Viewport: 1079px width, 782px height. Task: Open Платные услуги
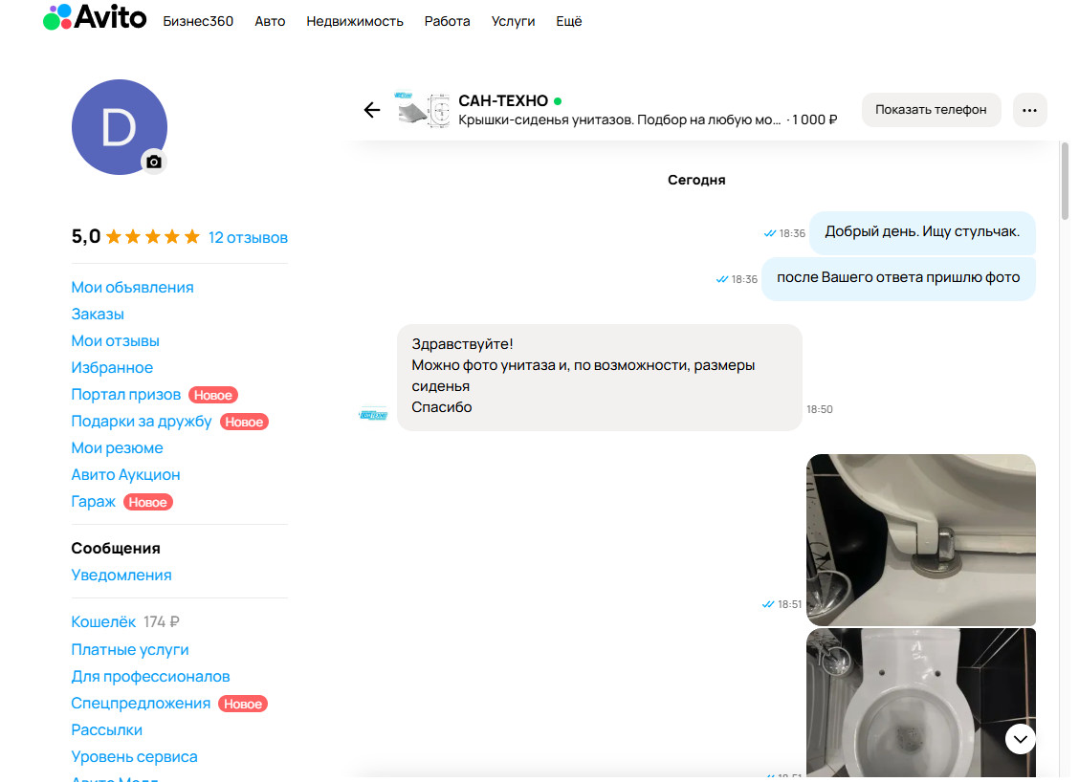130,650
